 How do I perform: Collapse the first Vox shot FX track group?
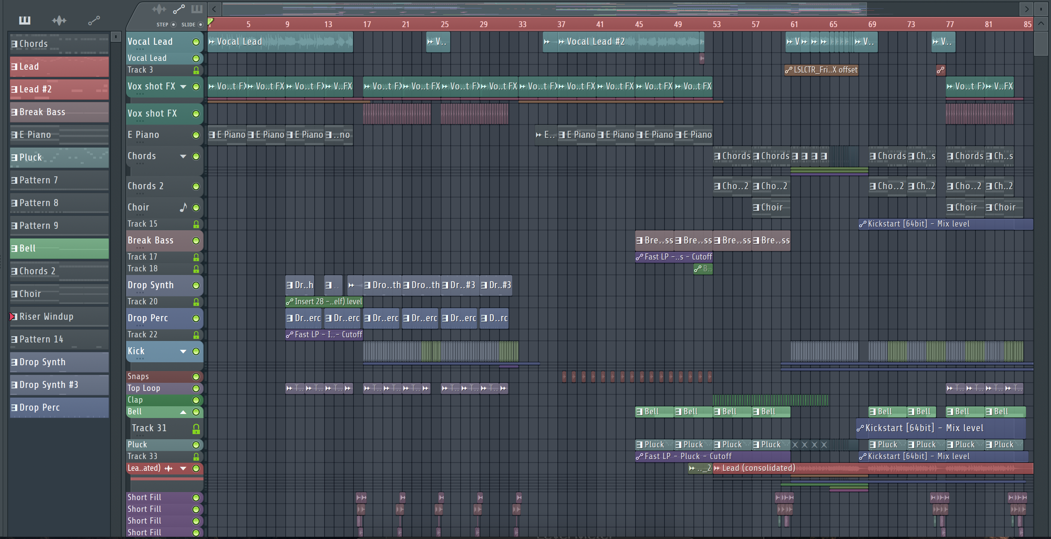[x=183, y=87]
